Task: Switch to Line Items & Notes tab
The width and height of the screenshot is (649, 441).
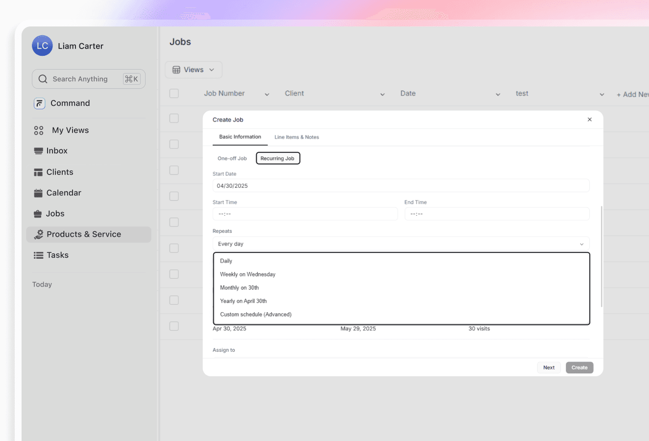Action: [297, 137]
